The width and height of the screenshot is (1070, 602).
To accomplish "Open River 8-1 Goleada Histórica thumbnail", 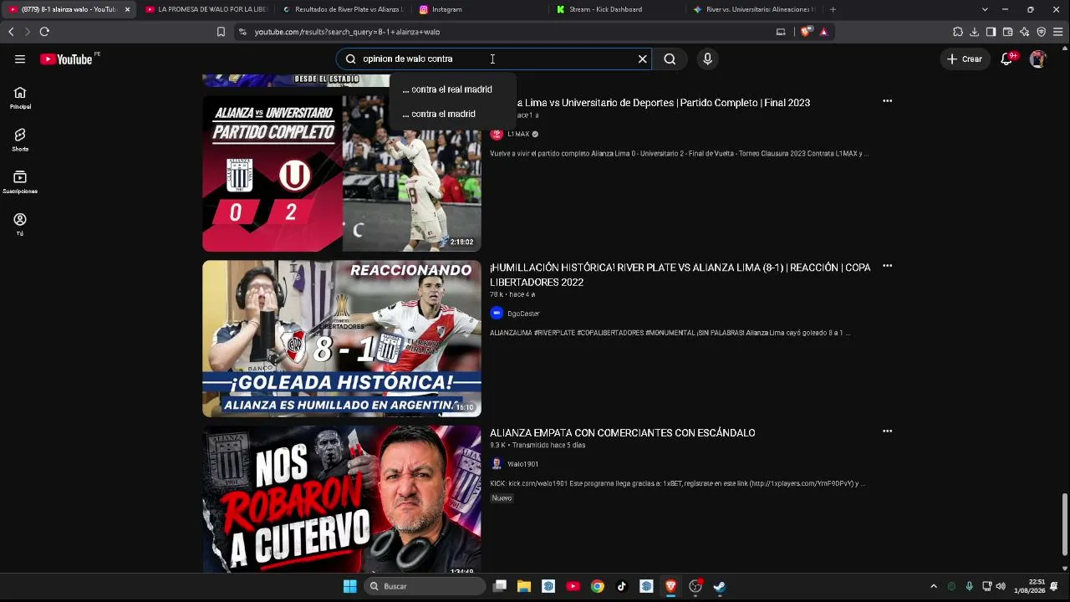I will [x=342, y=339].
